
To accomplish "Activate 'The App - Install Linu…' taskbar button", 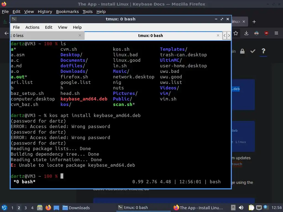I will coord(198,208).
